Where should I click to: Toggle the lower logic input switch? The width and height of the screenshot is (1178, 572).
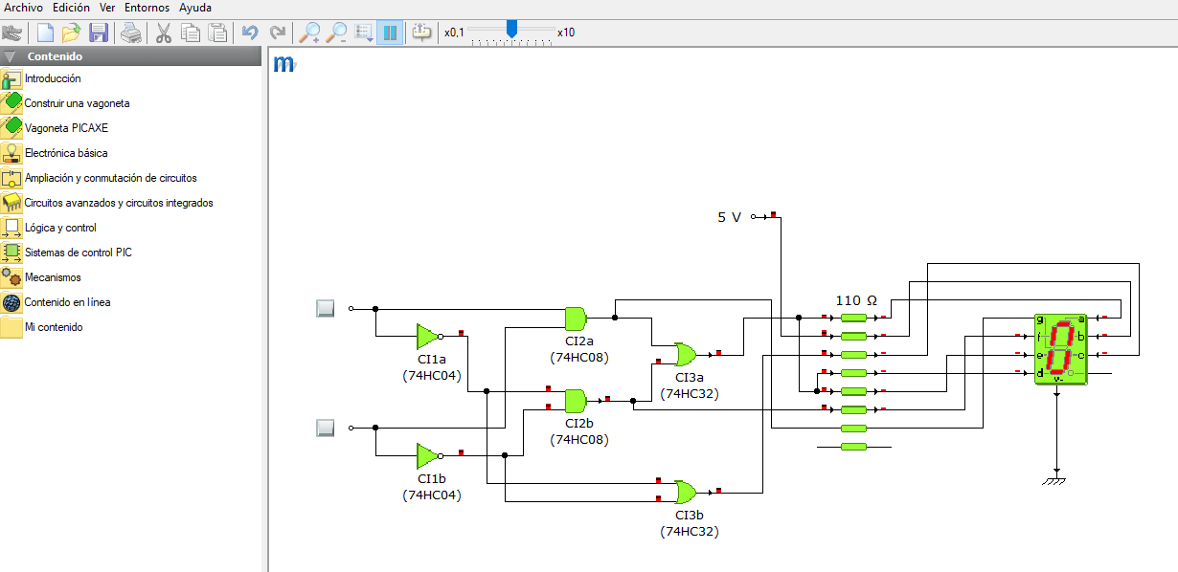click(x=326, y=428)
